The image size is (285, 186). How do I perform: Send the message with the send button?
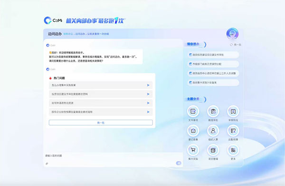click(x=179, y=163)
